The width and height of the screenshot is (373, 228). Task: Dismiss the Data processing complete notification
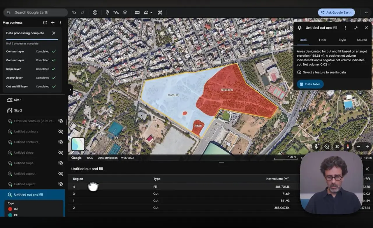click(x=54, y=33)
